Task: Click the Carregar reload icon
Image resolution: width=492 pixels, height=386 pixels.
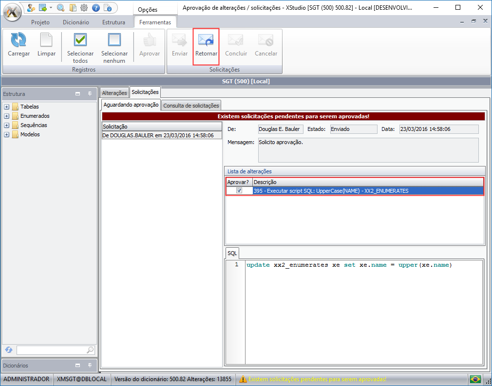Action: point(19,40)
